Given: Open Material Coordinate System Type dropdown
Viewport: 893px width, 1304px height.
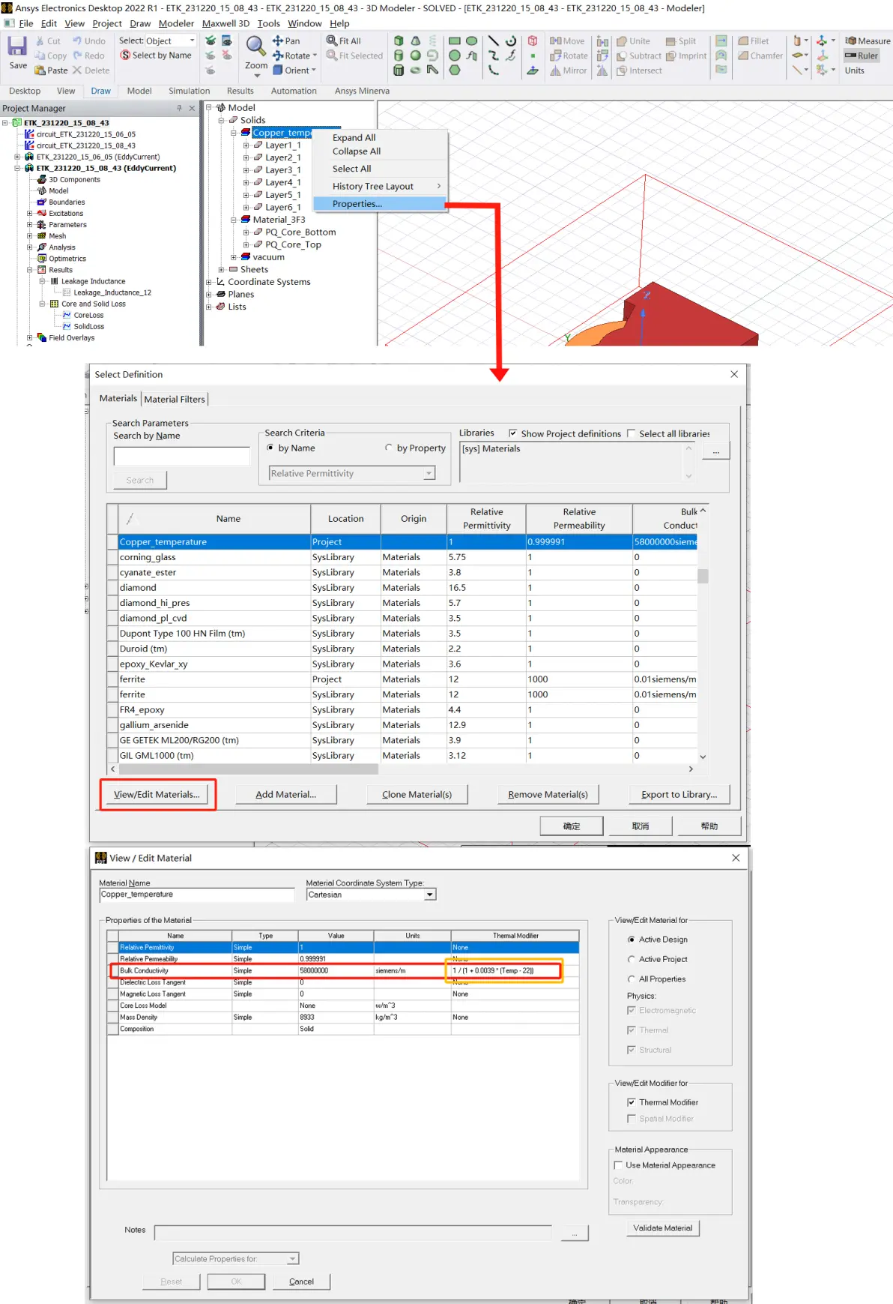Looking at the screenshot, I should [371, 895].
